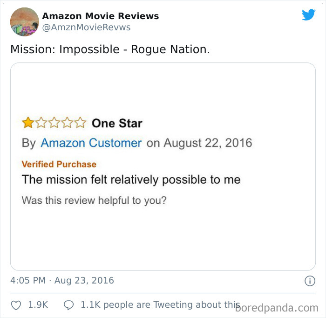326x318 pixels.
Task: Click the reply speech bubble icon
Action: 68,305
